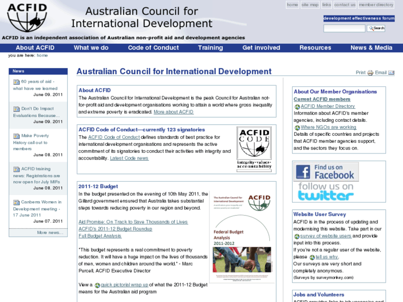
Task: Open the site map link
Action: coord(310,4)
